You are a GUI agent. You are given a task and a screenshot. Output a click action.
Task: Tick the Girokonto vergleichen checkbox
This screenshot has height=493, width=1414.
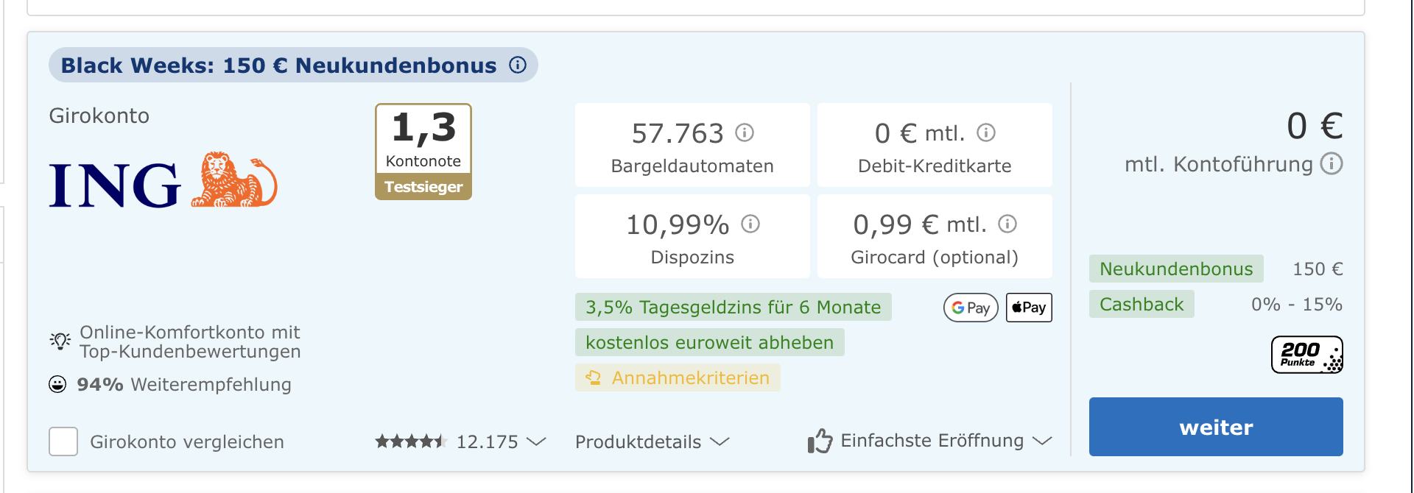point(63,441)
